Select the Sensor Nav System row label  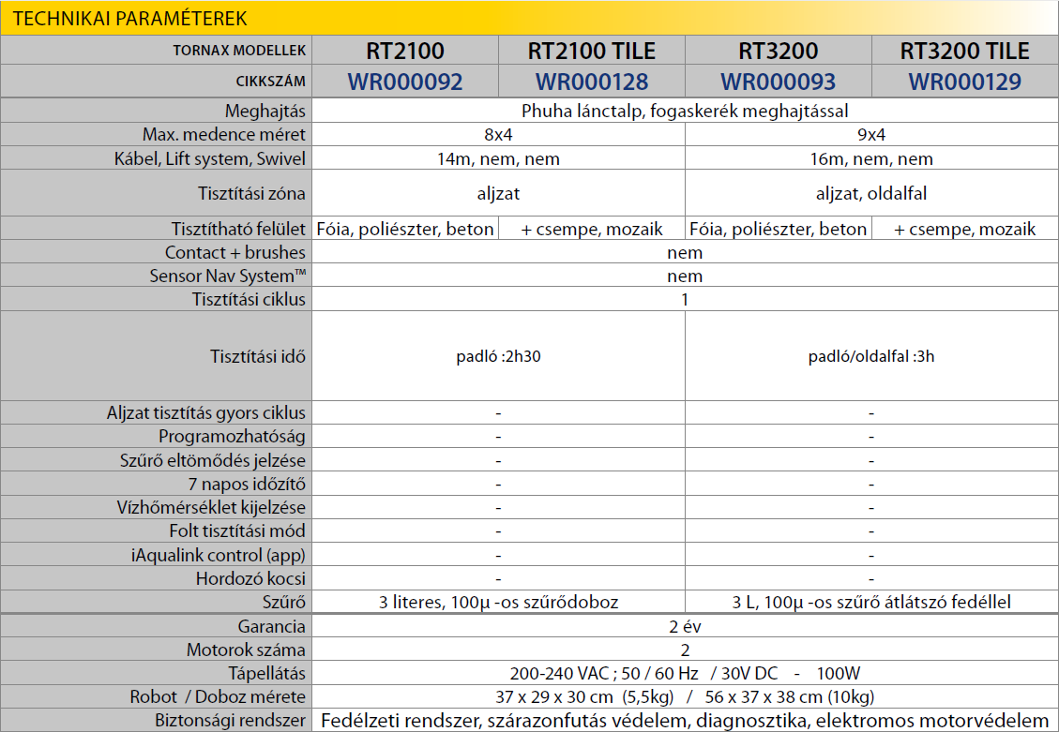pos(228,276)
